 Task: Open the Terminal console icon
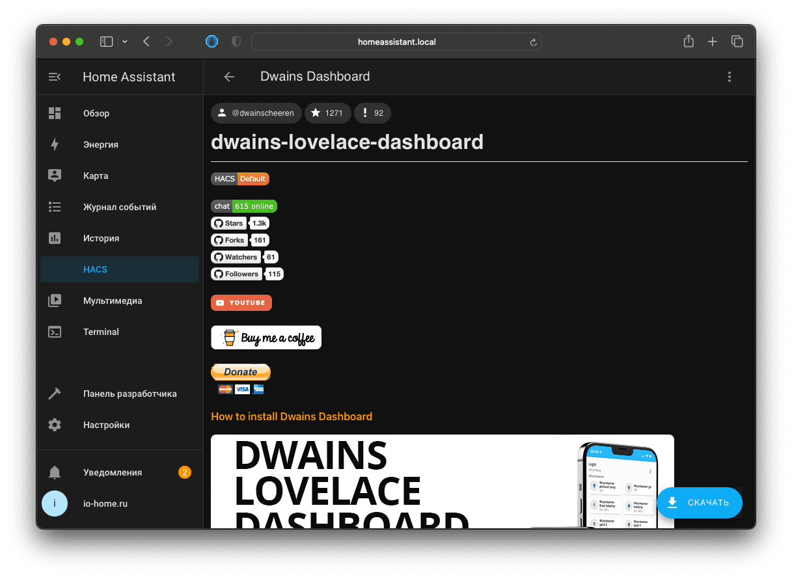click(x=55, y=332)
